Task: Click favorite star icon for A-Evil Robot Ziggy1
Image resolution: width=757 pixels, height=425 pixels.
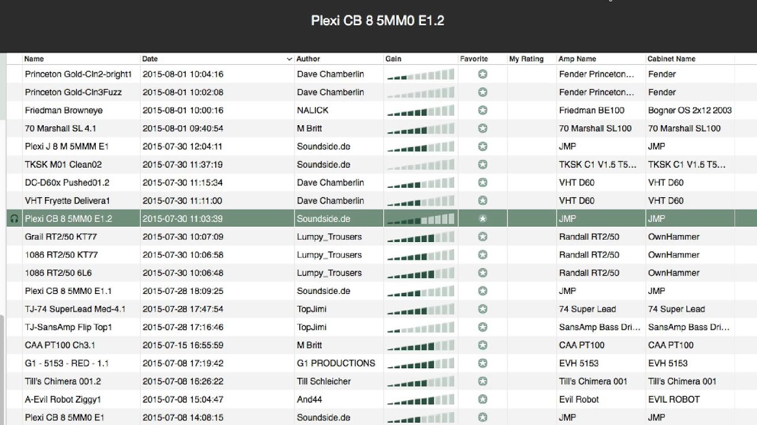Action: (x=483, y=400)
